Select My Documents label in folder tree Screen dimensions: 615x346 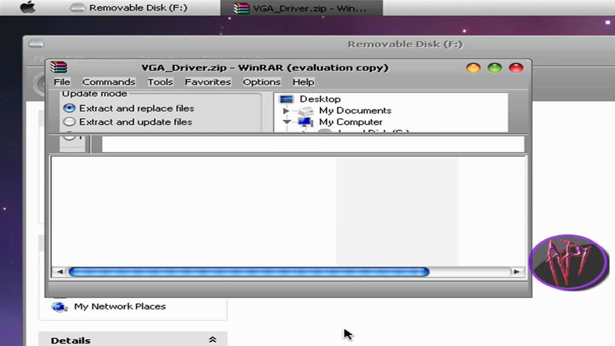pyautogui.click(x=355, y=111)
